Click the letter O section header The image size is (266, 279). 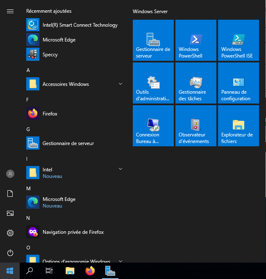pos(28,247)
